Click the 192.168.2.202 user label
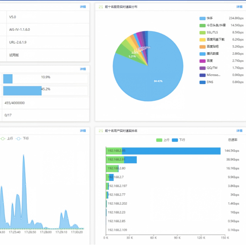246x246 pixels. [x=117, y=204]
